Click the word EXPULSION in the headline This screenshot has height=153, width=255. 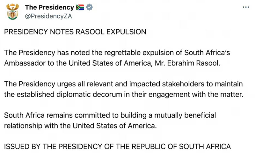(126, 32)
